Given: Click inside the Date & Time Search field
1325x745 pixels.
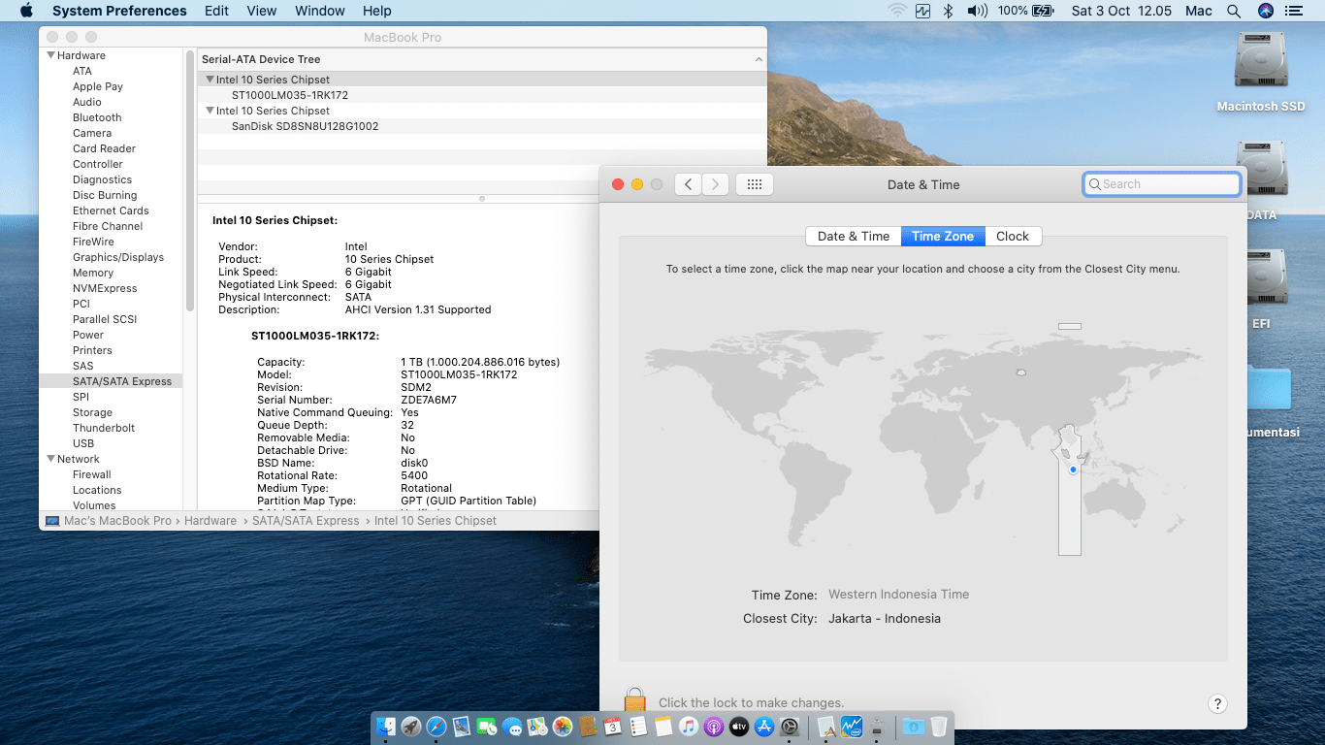Looking at the screenshot, I should (x=1162, y=184).
